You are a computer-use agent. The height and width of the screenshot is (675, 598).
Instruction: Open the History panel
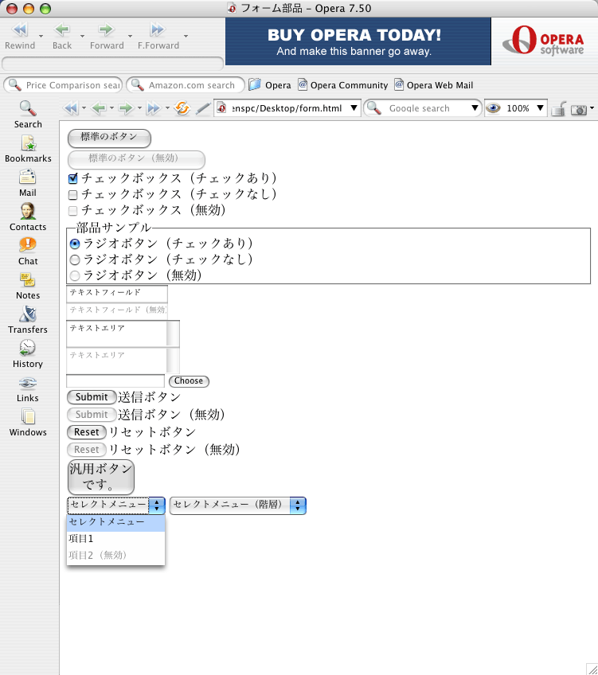pyautogui.click(x=28, y=354)
